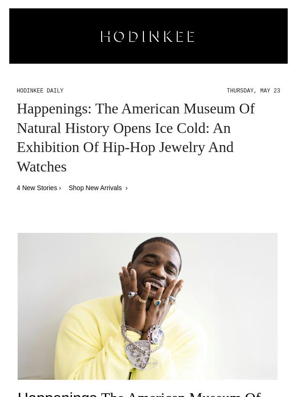297x397 pixels.
Task: Open the 4 New Stories link
Action: [39, 188]
